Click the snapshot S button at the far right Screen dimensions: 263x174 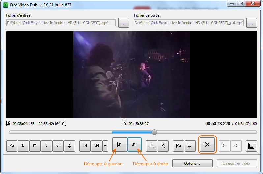pos(251,146)
